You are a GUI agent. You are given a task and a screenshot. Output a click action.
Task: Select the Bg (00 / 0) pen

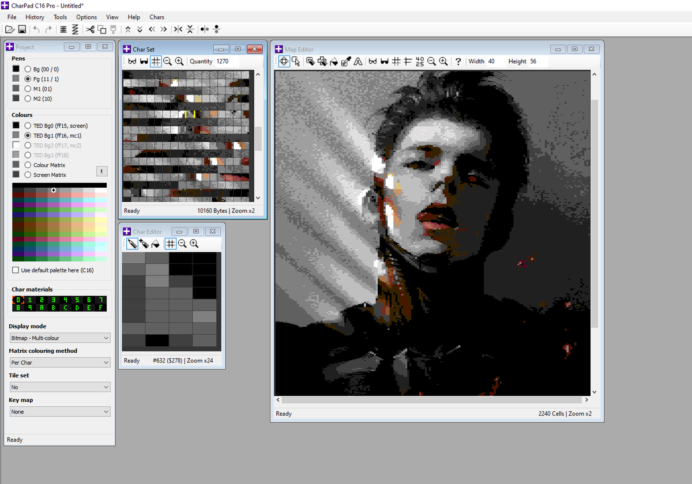[28, 69]
